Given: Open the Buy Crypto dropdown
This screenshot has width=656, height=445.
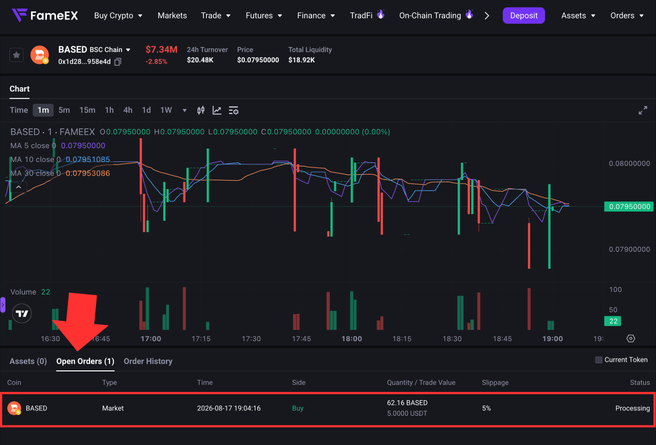Looking at the screenshot, I should click(118, 15).
